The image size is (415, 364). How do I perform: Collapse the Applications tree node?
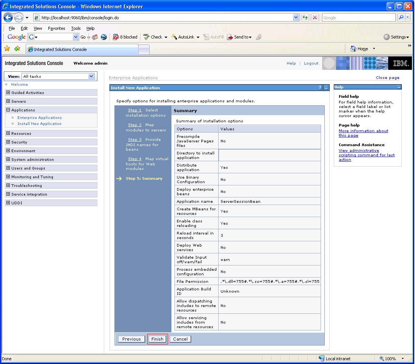click(8, 110)
